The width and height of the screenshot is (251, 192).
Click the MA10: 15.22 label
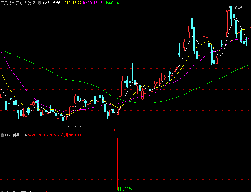[71, 3]
